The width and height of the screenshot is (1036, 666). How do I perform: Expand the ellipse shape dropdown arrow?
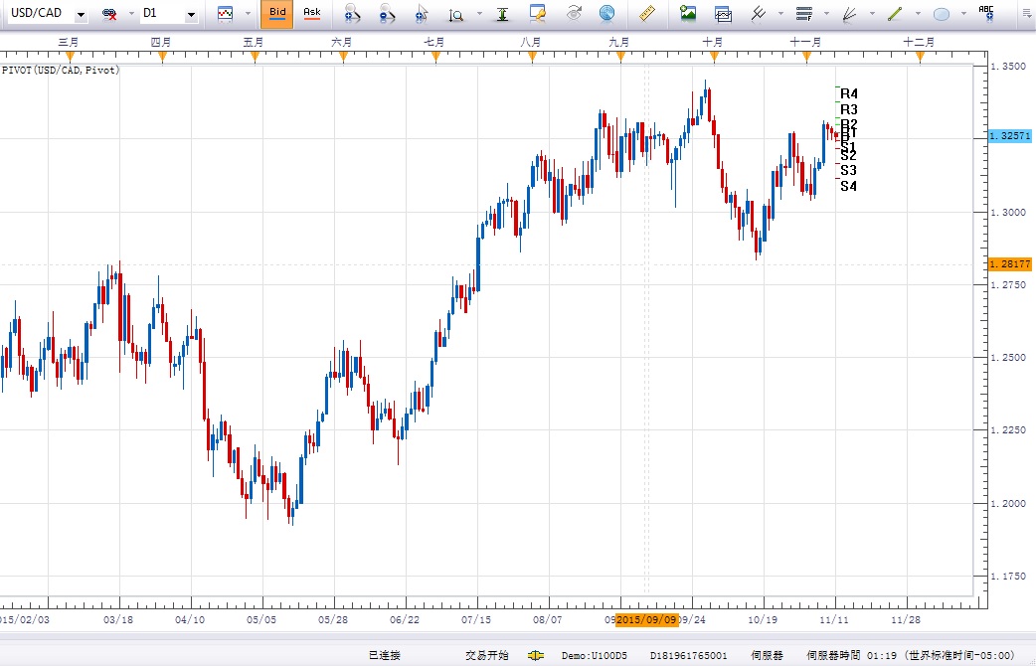(x=964, y=14)
